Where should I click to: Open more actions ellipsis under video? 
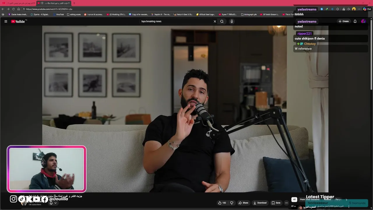coord(286,203)
